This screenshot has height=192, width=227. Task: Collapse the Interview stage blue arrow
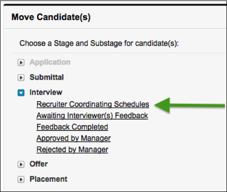(x=21, y=93)
